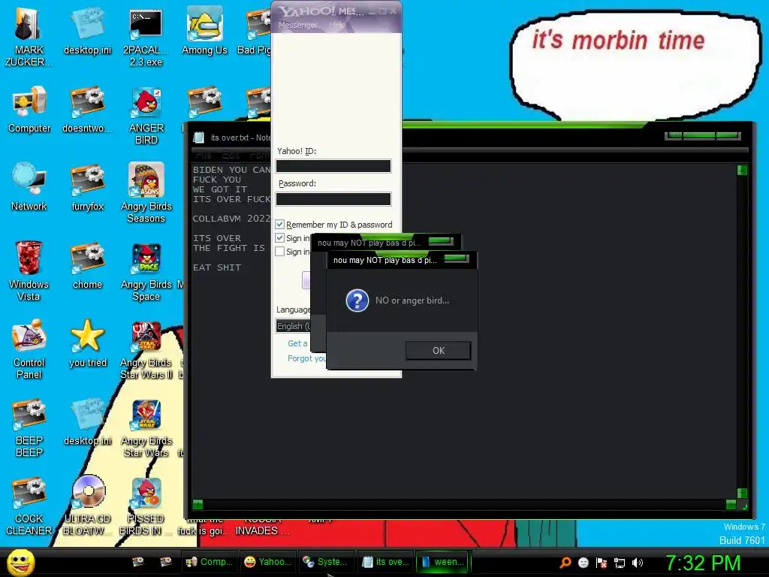Select desktop.ini icon beside 2PACAL exe
Image resolution: width=769 pixels, height=577 pixels.
[87, 32]
